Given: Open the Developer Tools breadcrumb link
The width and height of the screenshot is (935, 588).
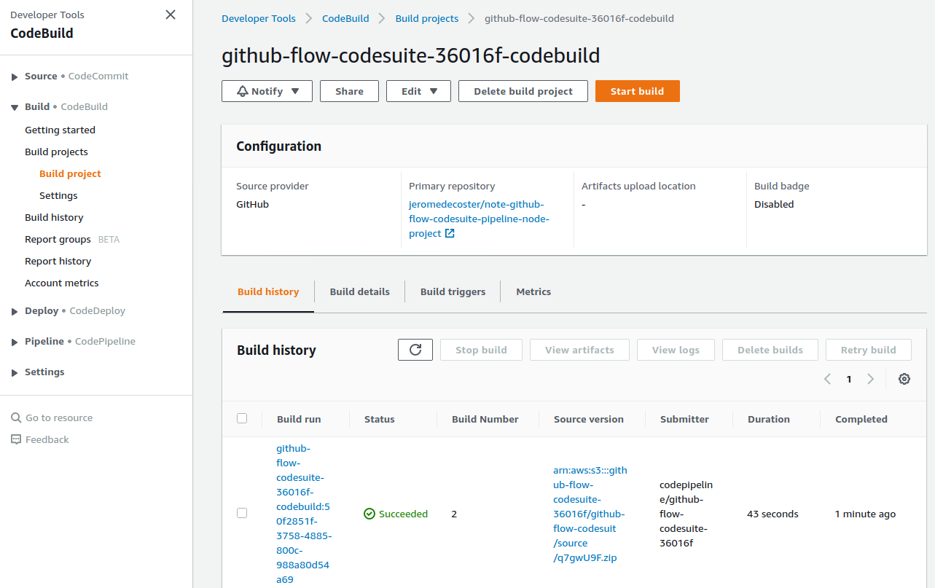Looking at the screenshot, I should click(x=259, y=18).
